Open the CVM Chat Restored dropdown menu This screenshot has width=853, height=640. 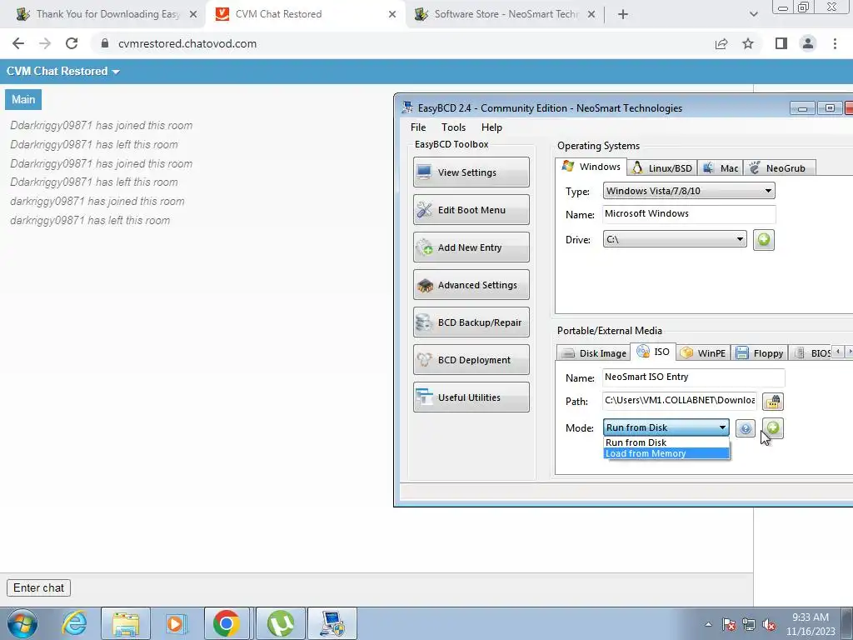[x=63, y=72]
